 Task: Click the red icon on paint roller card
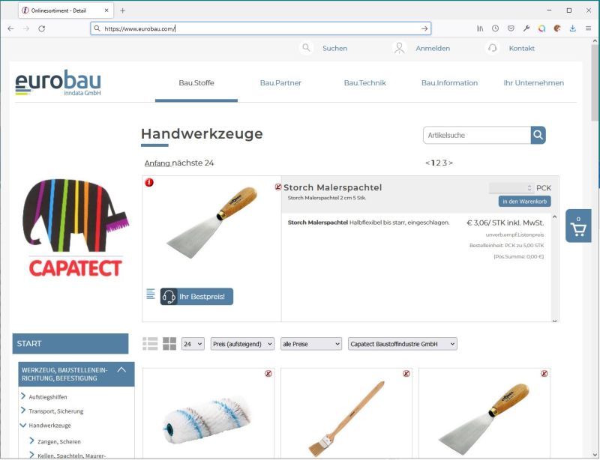tap(268, 374)
